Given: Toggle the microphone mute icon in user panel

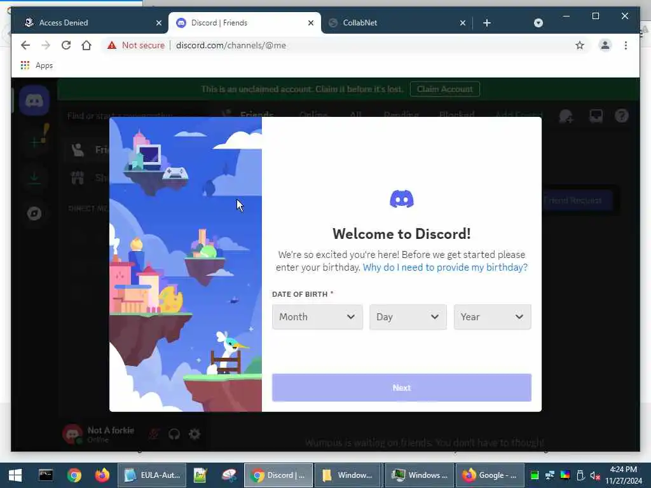Looking at the screenshot, I should [x=154, y=434].
